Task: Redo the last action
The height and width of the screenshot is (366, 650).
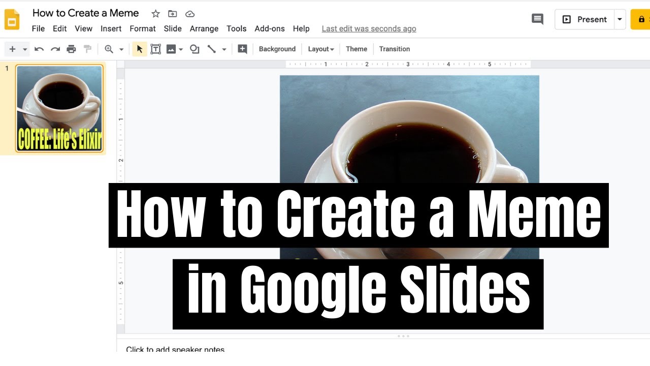Action: 55,49
